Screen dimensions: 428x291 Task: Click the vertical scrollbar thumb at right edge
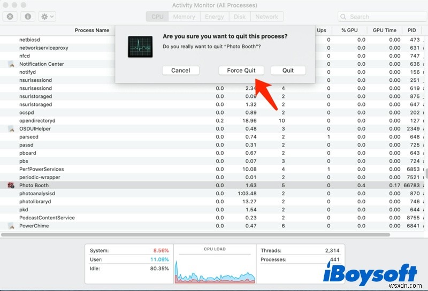[x=426, y=174]
